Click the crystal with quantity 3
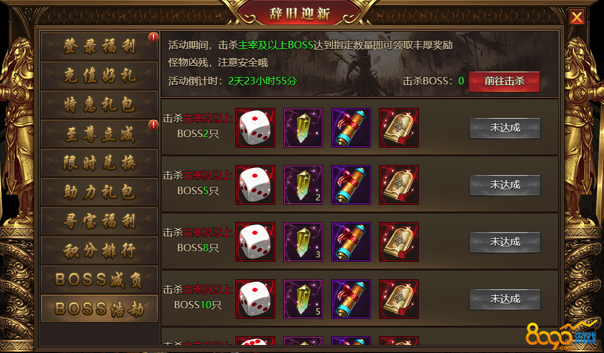 (303, 242)
